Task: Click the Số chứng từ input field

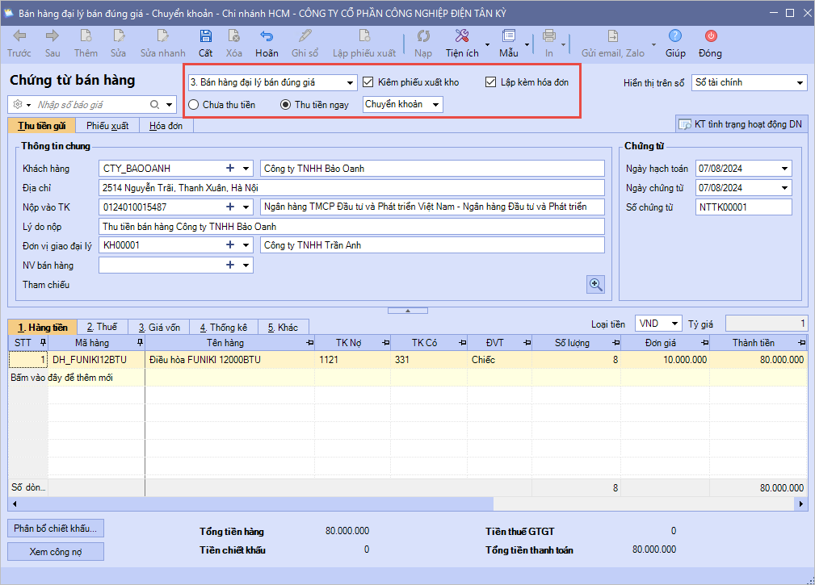Action: [743, 207]
